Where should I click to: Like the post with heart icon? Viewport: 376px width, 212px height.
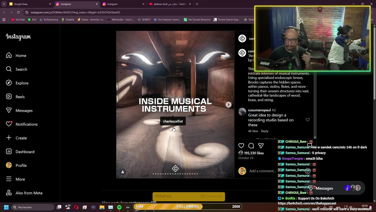pyautogui.click(x=241, y=146)
